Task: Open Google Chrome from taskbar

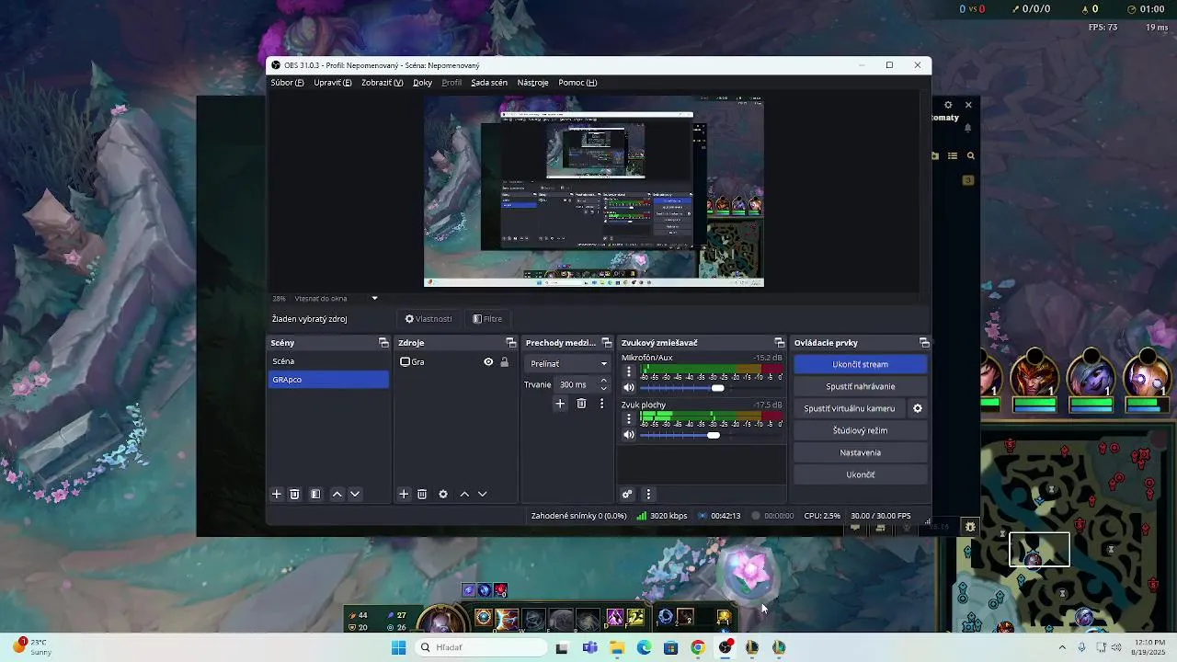Action: click(698, 647)
